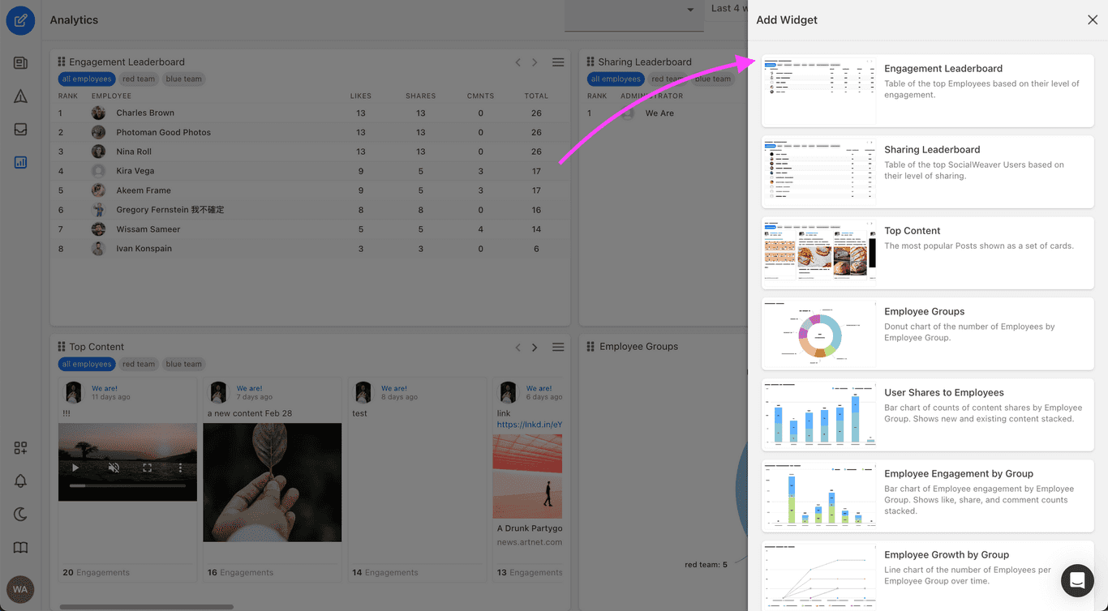Go to next page in Engagement Leaderboard
The width and height of the screenshot is (1108, 611).
(x=535, y=62)
